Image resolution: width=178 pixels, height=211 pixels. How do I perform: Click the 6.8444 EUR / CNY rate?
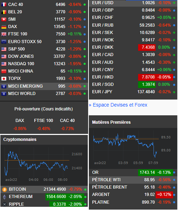[148, 70]
